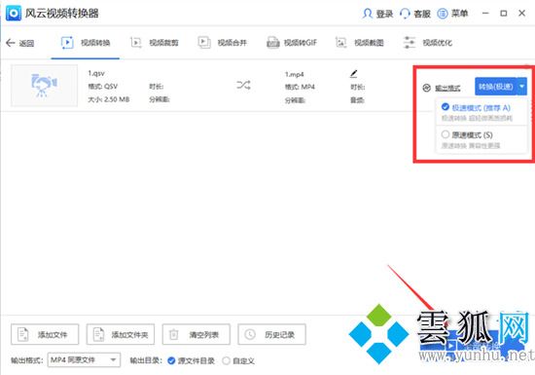Click the clock icon in 历史记录
Image resolution: width=535 pixels, height=375 pixels.
click(250, 334)
